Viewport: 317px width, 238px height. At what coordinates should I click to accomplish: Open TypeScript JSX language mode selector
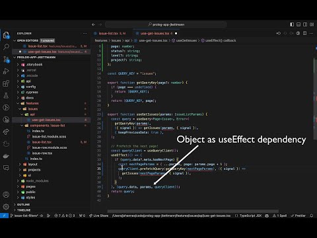pyautogui.click(x=250, y=216)
